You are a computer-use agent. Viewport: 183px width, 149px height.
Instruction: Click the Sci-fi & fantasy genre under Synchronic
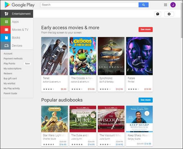tap(106, 82)
